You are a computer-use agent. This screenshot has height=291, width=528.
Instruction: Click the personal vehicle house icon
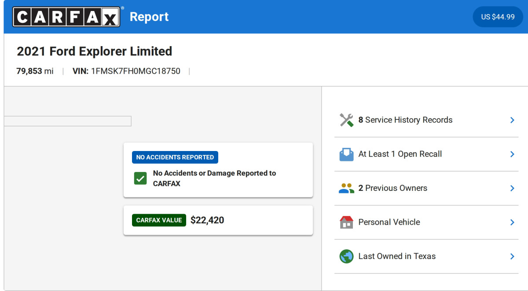pyautogui.click(x=346, y=222)
